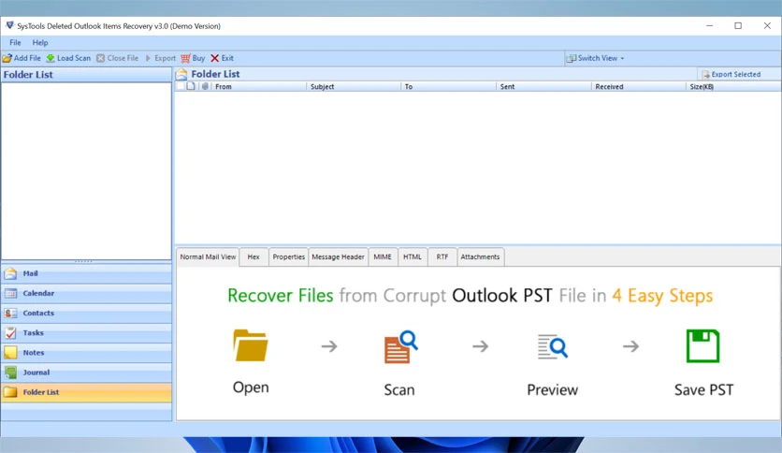Select the Calendar label in navigation pane
782x453 pixels.
[x=38, y=293]
